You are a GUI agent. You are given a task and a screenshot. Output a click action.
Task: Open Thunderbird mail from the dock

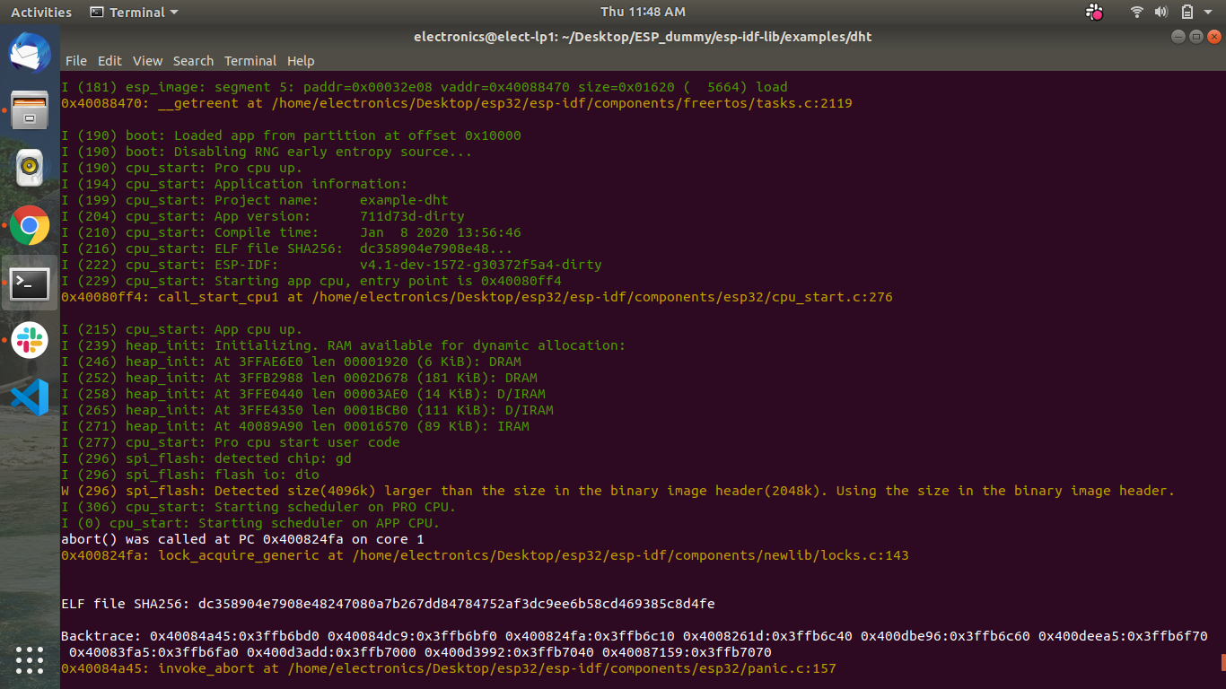(x=30, y=52)
